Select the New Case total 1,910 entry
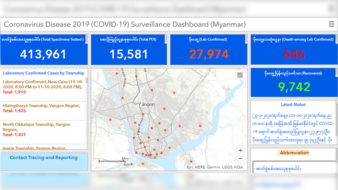 43,89
